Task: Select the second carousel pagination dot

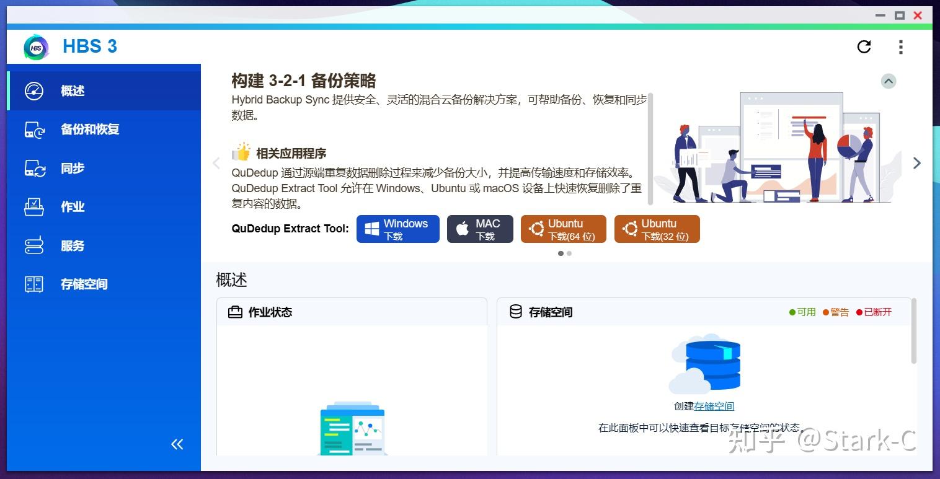Action: click(x=569, y=253)
